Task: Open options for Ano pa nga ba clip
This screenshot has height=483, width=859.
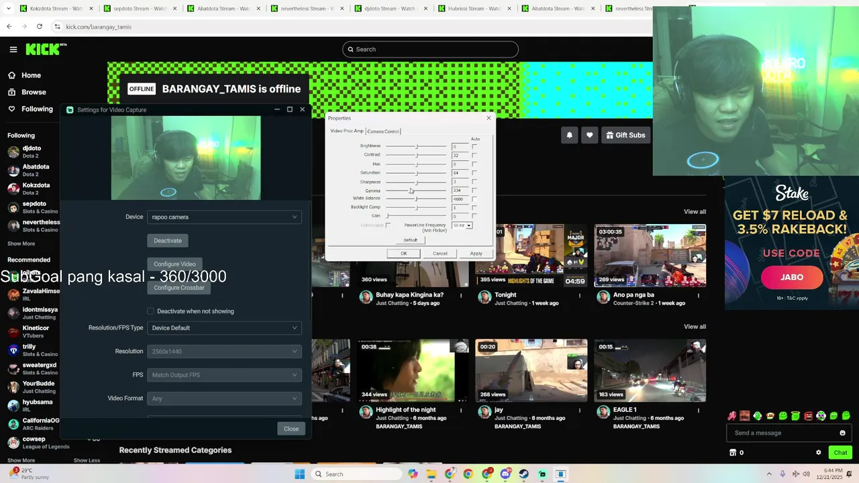Action: [699, 295]
